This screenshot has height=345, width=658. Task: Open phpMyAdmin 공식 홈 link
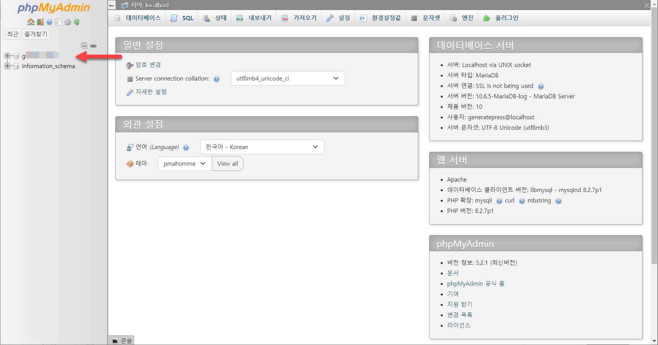476,283
